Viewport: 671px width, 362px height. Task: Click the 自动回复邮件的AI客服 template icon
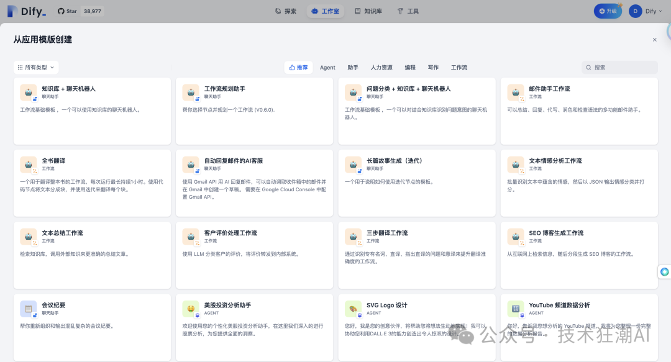coord(191,165)
